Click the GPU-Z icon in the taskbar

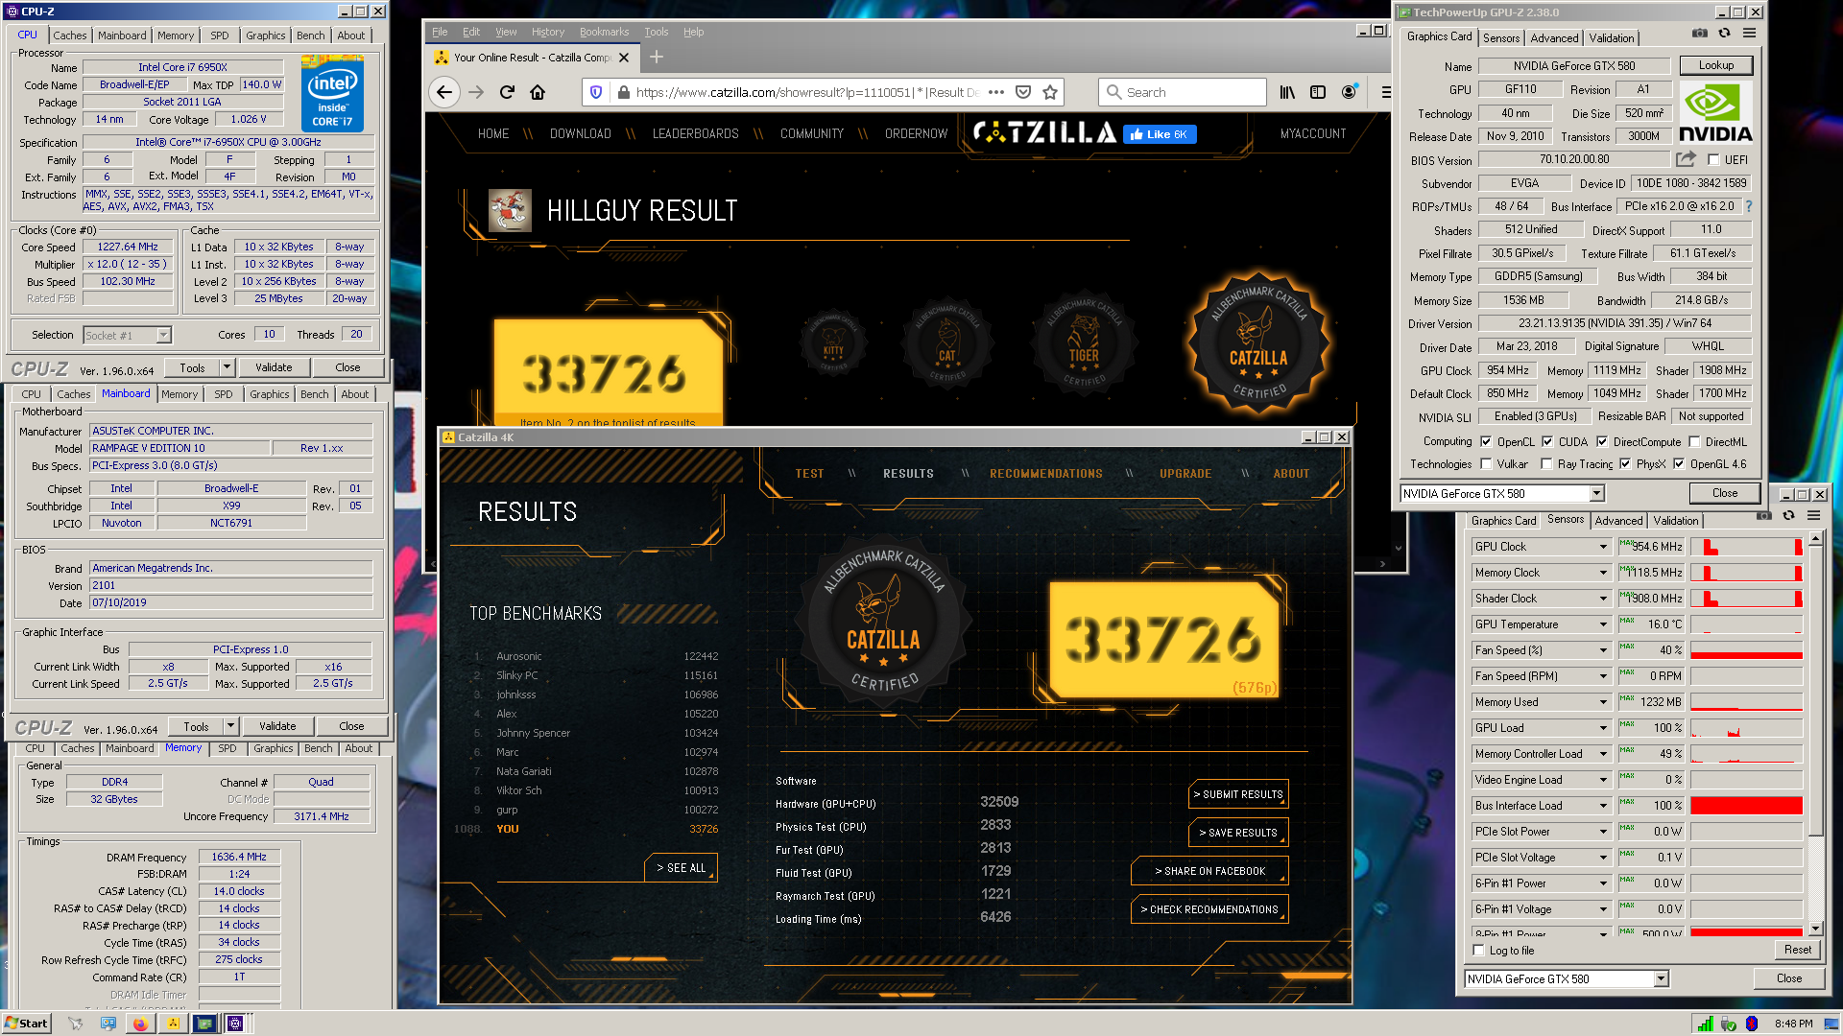(204, 1024)
